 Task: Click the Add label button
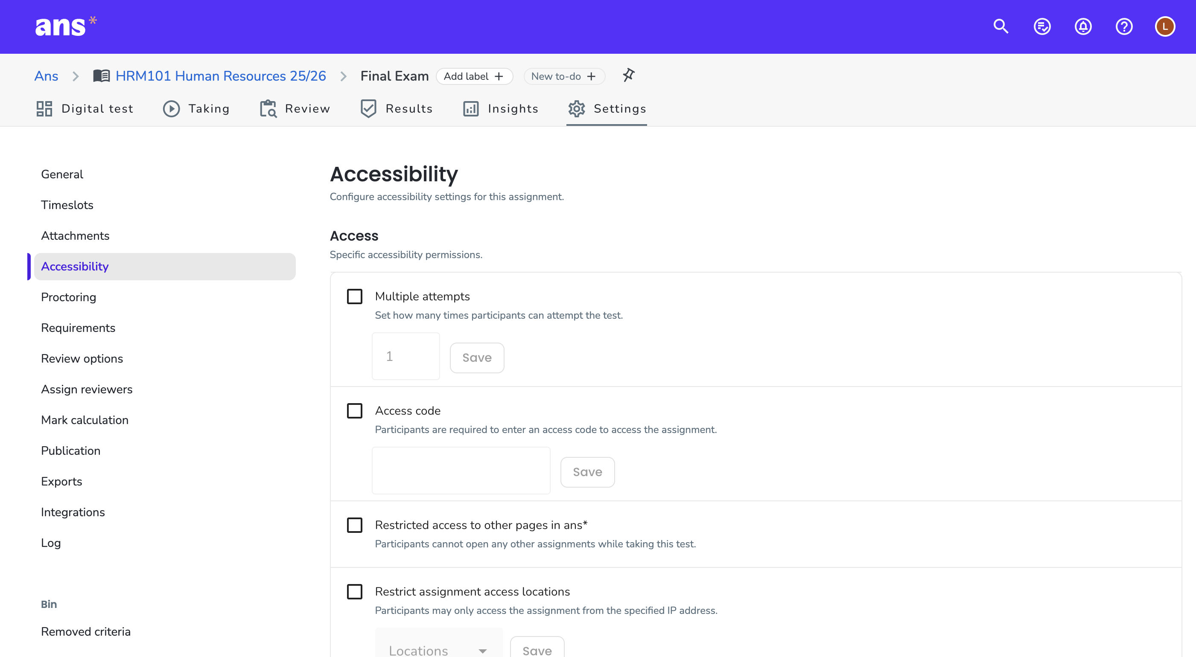(x=475, y=76)
